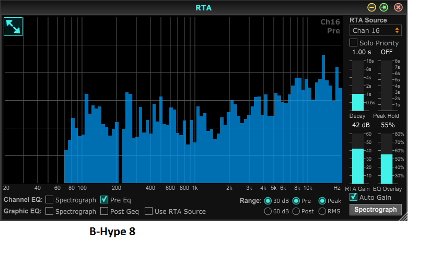Check the Use RTA Source option
Screen dimensions: 442x254
pos(148,211)
